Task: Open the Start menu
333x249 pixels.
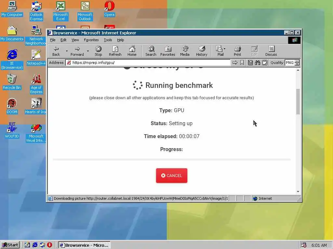Action: point(10,245)
